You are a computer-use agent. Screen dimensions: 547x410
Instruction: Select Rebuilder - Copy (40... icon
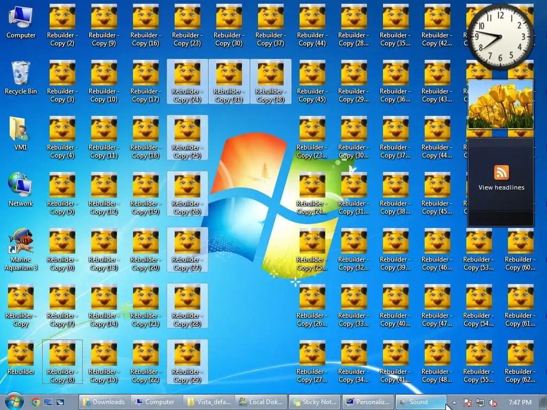(x=395, y=306)
